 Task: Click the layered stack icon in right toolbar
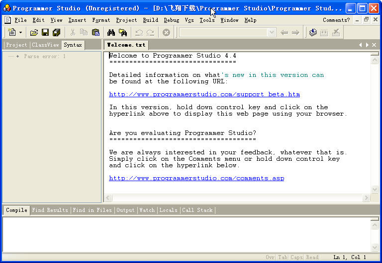click(312, 33)
